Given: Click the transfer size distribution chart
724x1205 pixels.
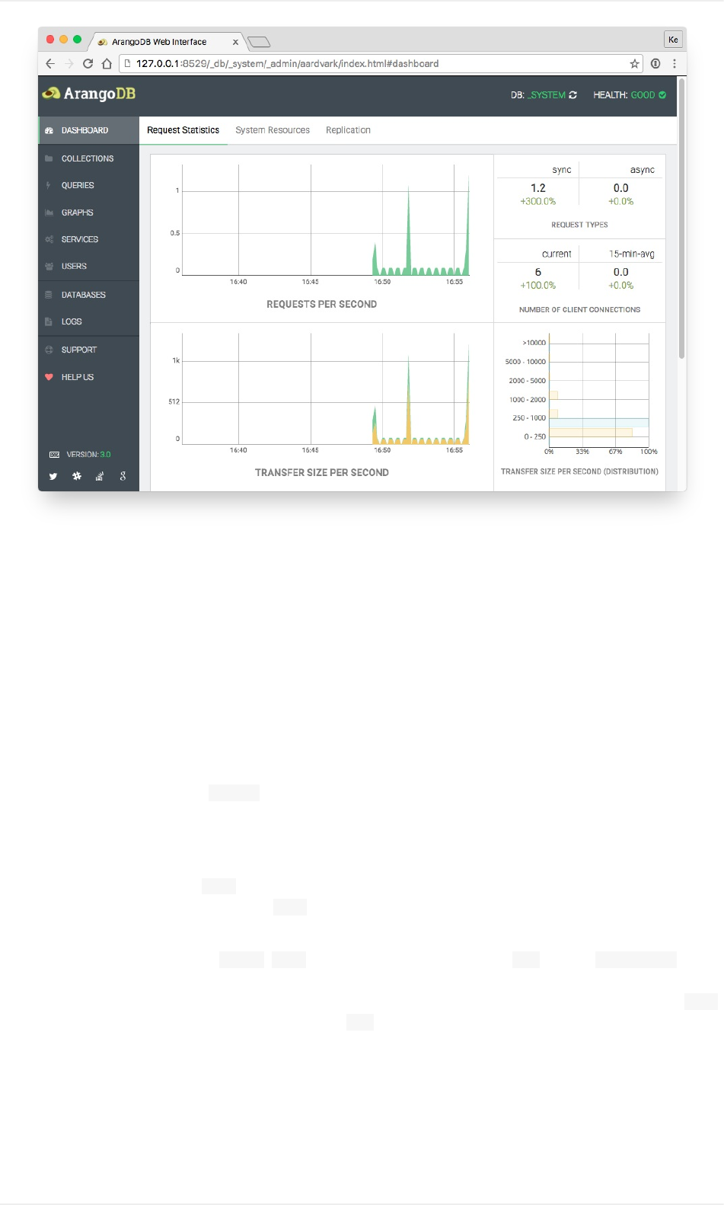Looking at the screenshot, I should pyautogui.click(x=599, y=390).
